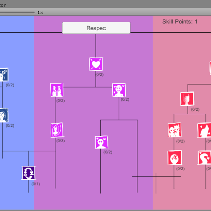
Task: Select the heart-eyes face skill icon
Action: click(101, 142)
